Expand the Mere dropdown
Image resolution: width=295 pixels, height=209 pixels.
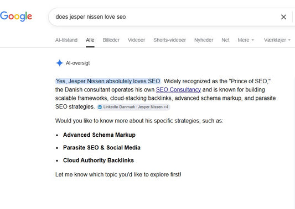246,40
